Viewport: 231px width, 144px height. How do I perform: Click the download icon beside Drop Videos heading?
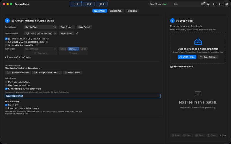click(178, 21)
